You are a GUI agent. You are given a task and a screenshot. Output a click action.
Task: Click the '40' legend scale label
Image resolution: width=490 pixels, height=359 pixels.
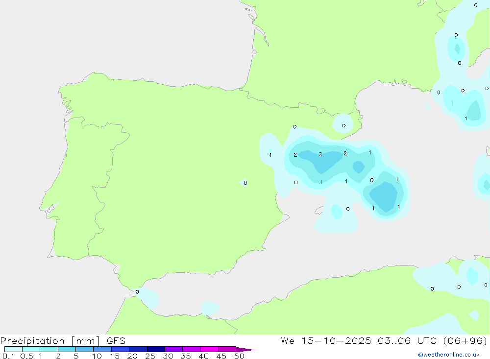[x=203, y=356]
